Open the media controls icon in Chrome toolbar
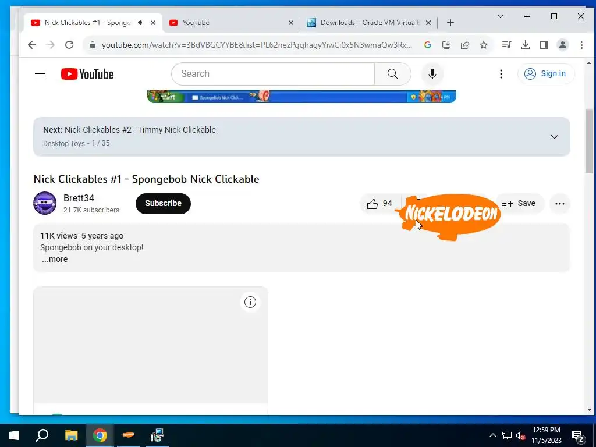The width and height of the screenshot is (596, 447). 507,45
